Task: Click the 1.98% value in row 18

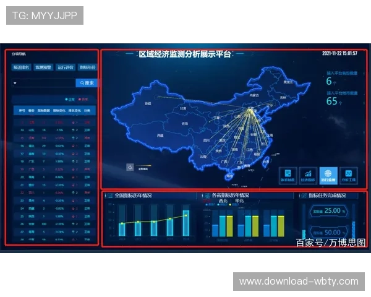Action: pyautogui.click(x=59, y=161)
